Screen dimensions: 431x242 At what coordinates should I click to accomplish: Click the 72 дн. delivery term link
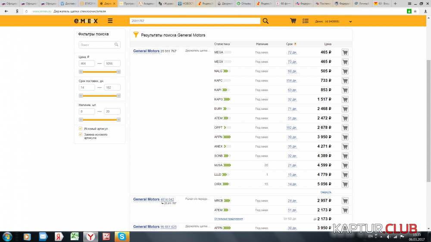tap(292, 52)
